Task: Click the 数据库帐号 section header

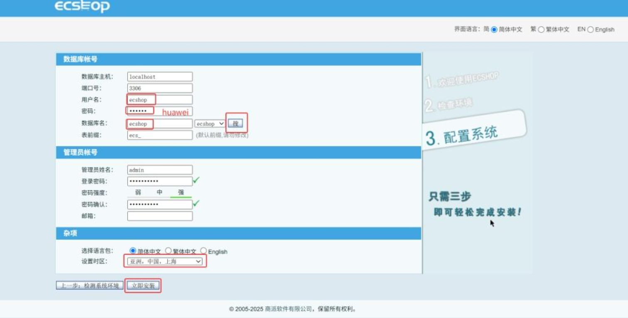Action: tap(239, 59)
